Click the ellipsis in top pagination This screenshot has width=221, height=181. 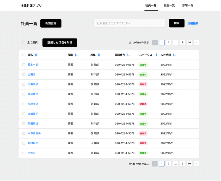(x=176, y=43)
